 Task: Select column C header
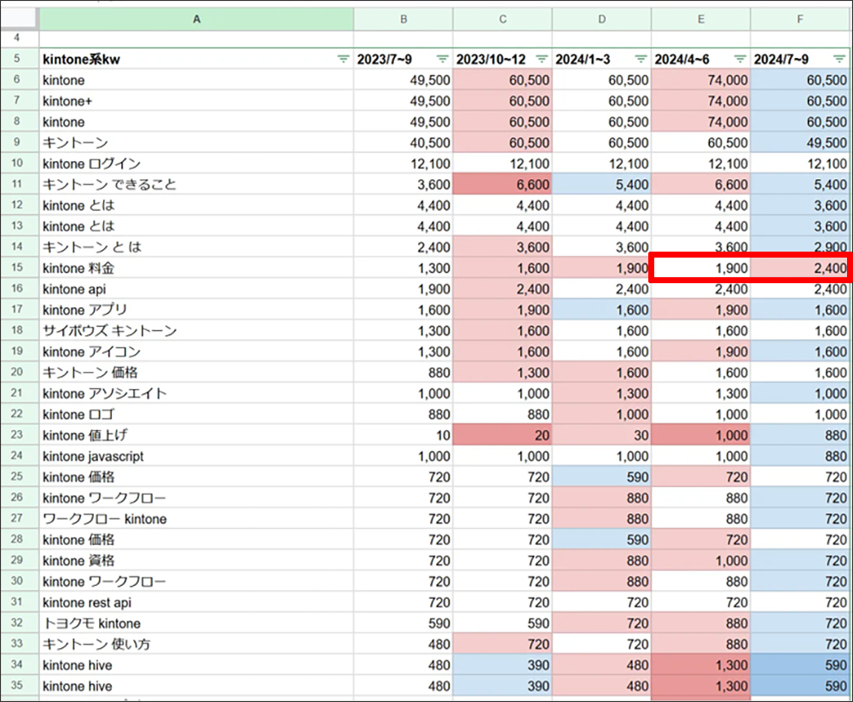click(502, 19)
